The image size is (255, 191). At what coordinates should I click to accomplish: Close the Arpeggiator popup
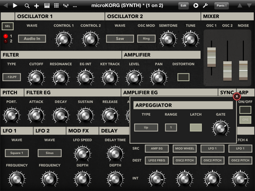(x=237, y=97)
